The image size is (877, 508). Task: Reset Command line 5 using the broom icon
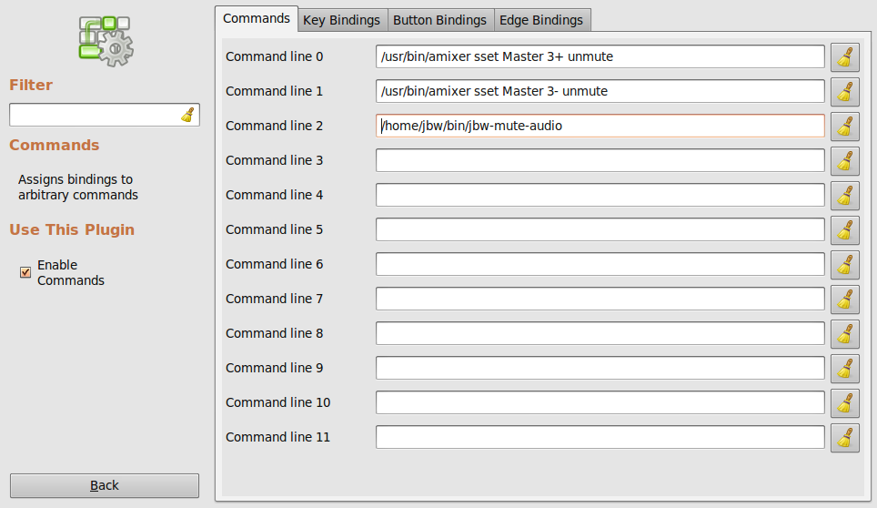click(x=845, y=229)
